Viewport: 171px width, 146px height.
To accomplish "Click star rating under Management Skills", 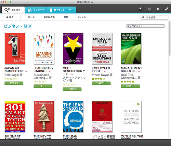I will (x=128, y=82).
